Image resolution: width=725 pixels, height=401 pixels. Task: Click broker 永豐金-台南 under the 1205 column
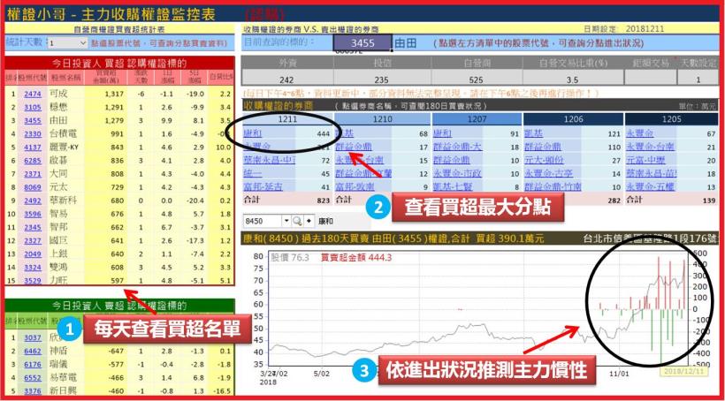tap(650, 147)
